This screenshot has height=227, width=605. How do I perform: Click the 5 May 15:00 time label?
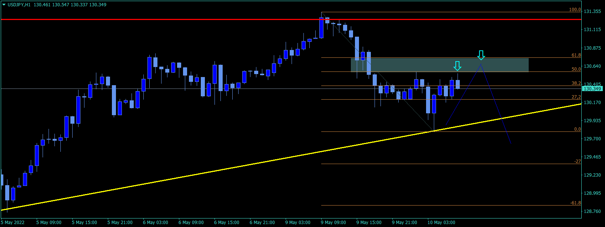point(84,223)
